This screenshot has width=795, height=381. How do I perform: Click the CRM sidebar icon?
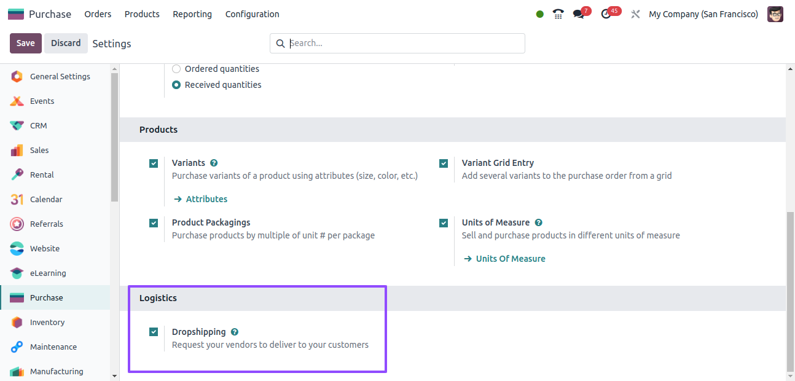click(17, 125)
